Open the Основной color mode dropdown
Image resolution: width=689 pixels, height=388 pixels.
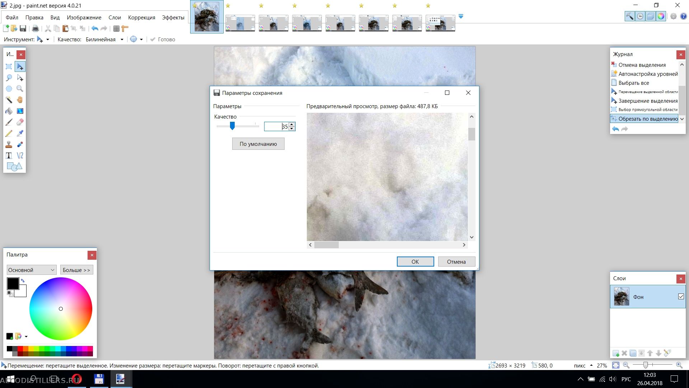pos(31,270)
